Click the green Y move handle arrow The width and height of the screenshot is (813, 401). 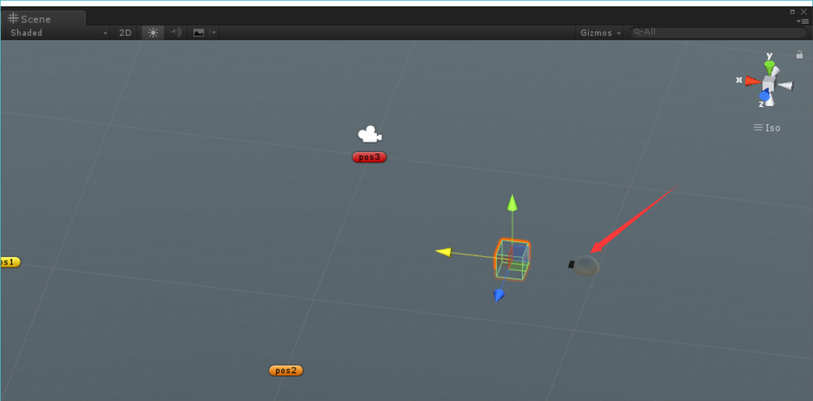[512, 203]
